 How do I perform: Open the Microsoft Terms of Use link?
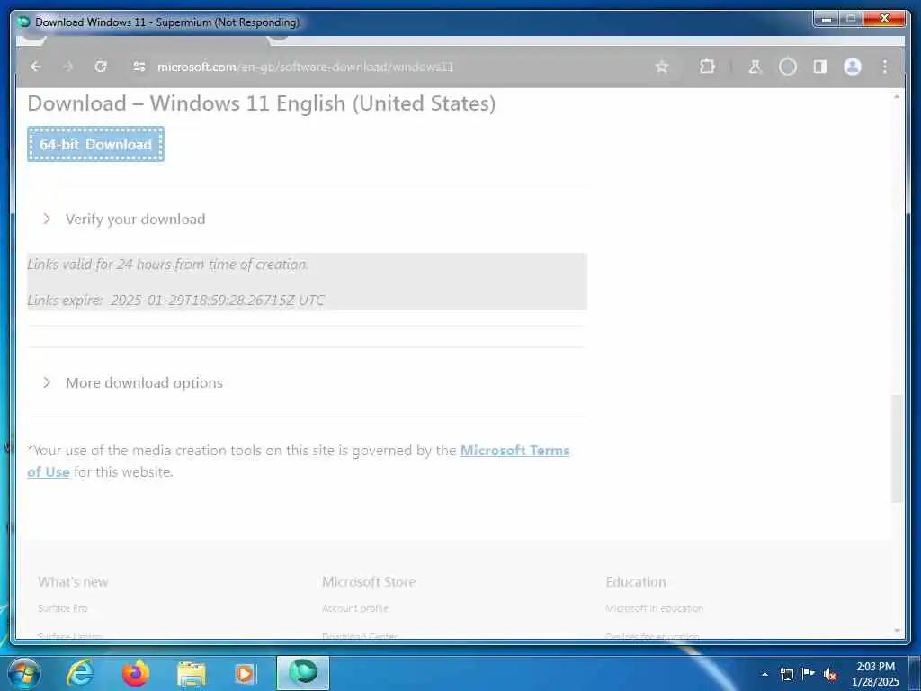(515, 451)
